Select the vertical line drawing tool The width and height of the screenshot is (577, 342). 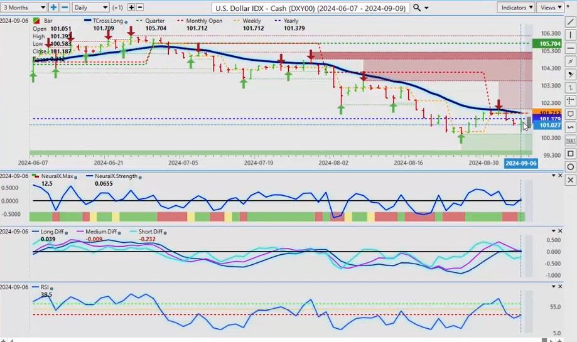[570, 35]
